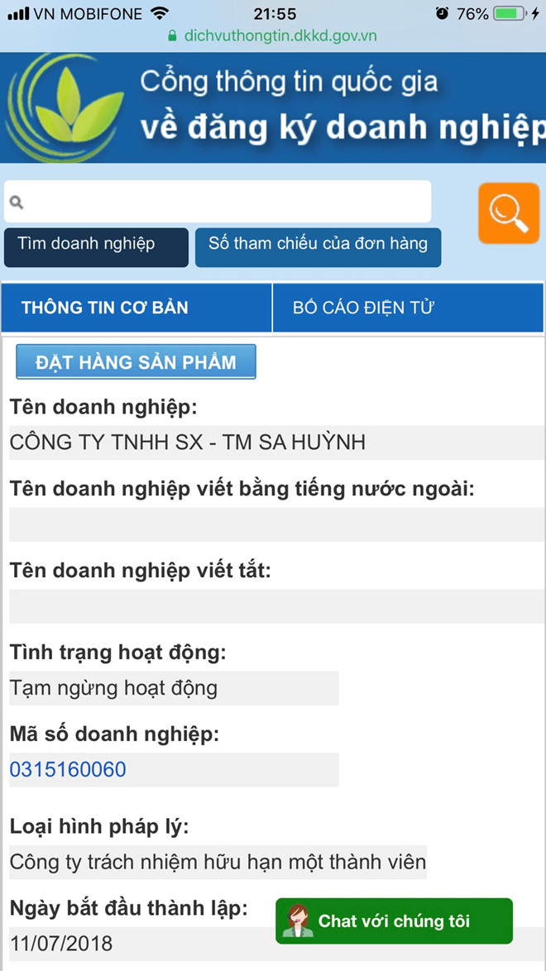Focus the company search input field

pos(218,201)
